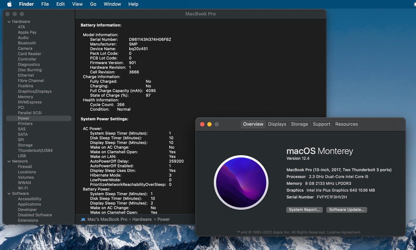The height and width of the screenshot is (250, 416).
Task: Click the macOS Monterey logo image
Action: (241, 182)
